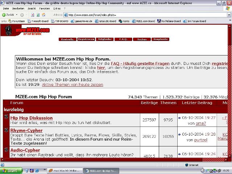The image size is (232, 174).
Task: Click the Forward arrow button
Action: [22, 15]
